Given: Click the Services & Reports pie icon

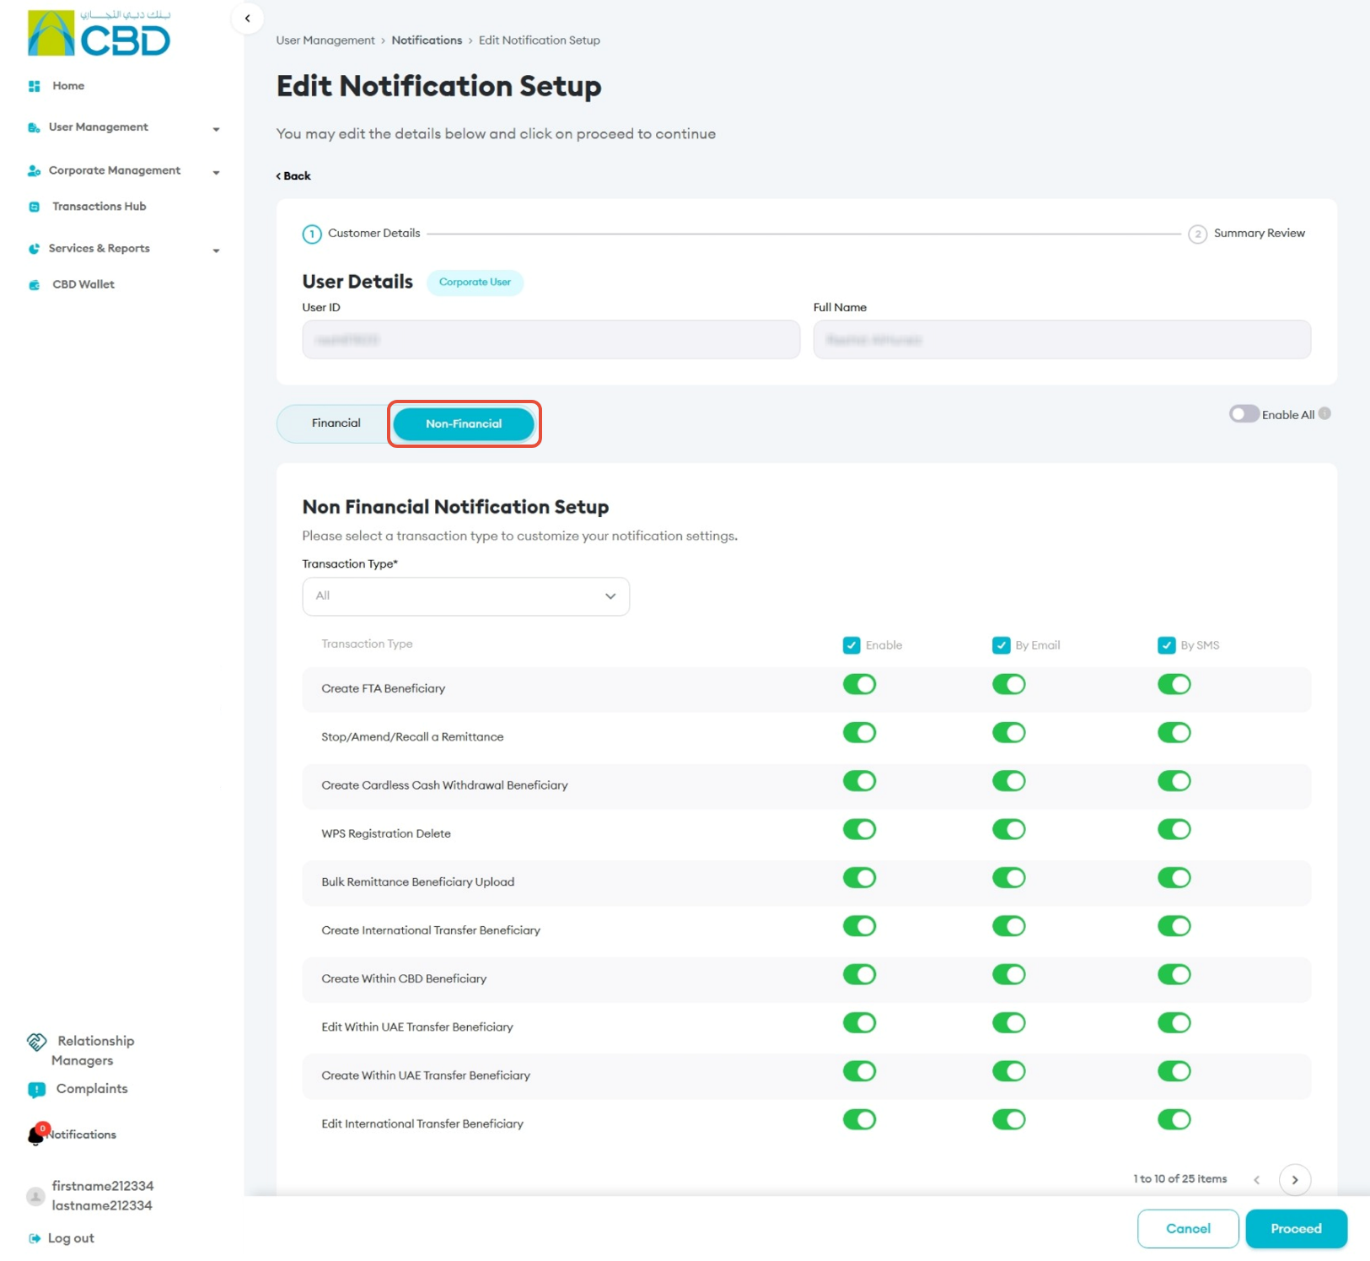Looking at the screenshot, I should [34, 249].
